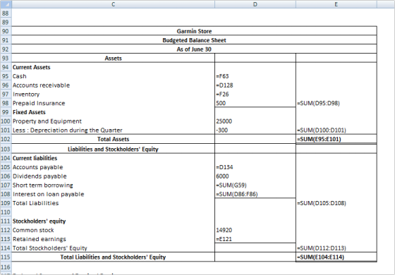
Task: Select the Assets heading cell
Action: pos(113,58)
